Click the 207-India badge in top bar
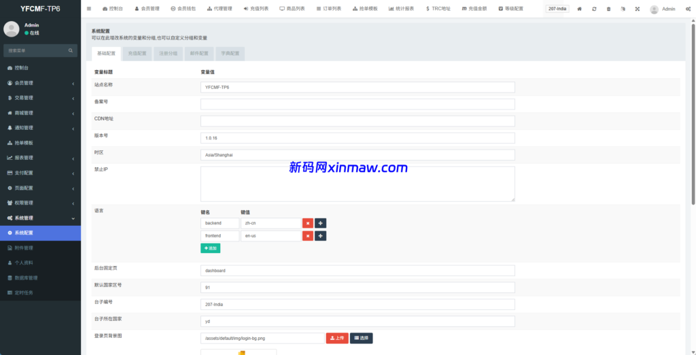The height and width of the screenshot is (355, 696). 557,9
